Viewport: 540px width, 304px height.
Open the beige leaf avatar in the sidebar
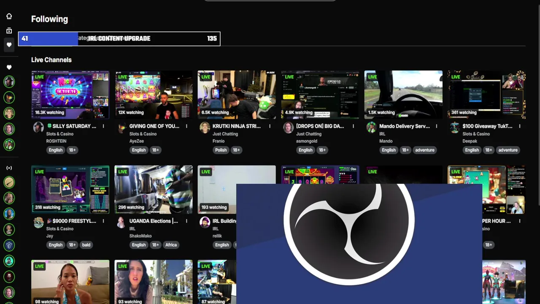(x=9, y=182)
